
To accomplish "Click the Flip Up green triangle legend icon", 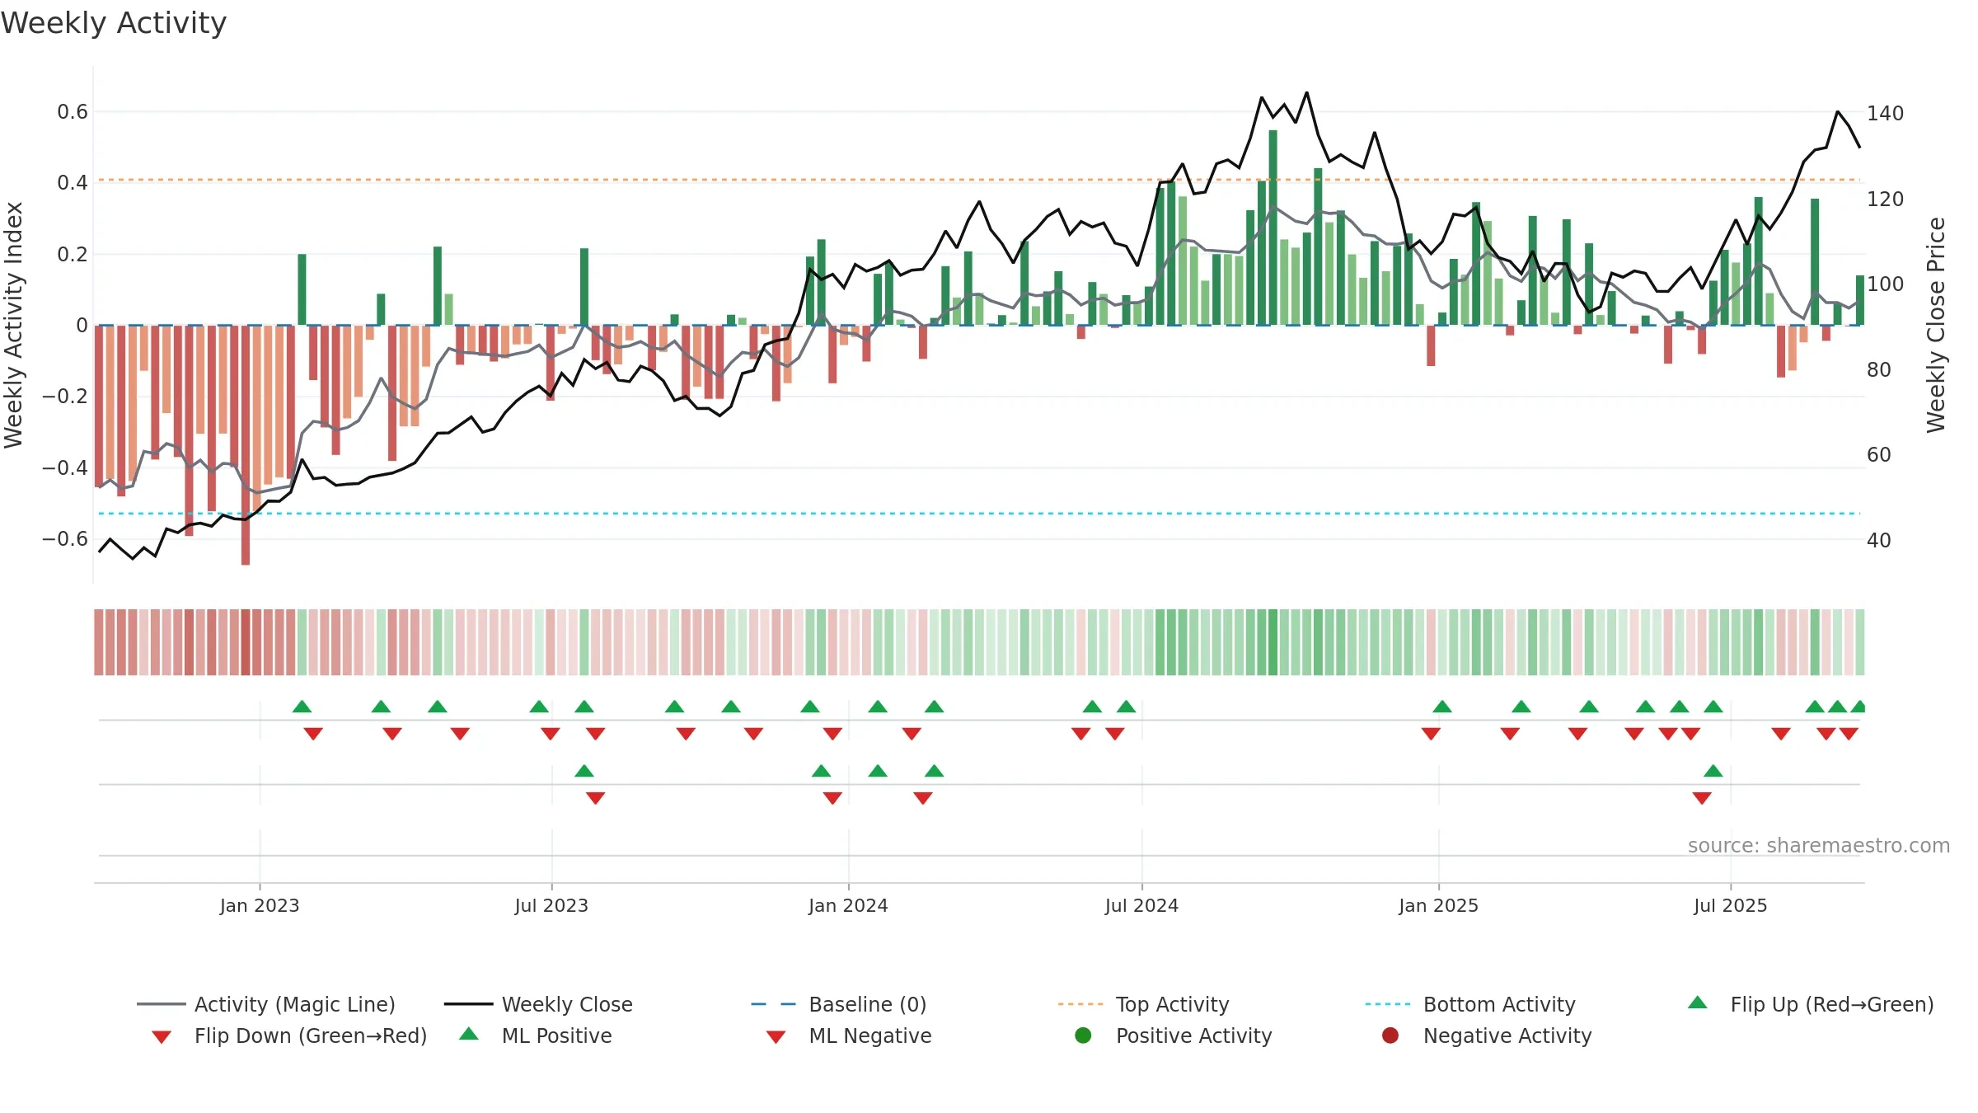I will tap(1698, 1003).
